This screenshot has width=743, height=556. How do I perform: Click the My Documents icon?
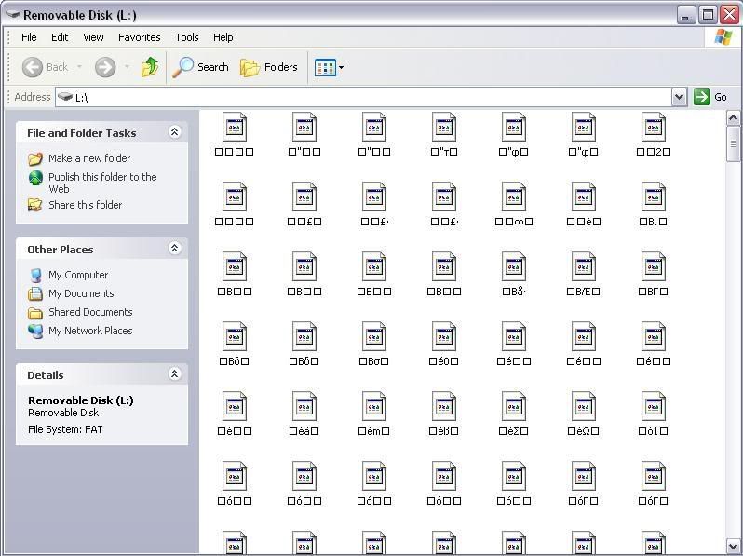35,293
